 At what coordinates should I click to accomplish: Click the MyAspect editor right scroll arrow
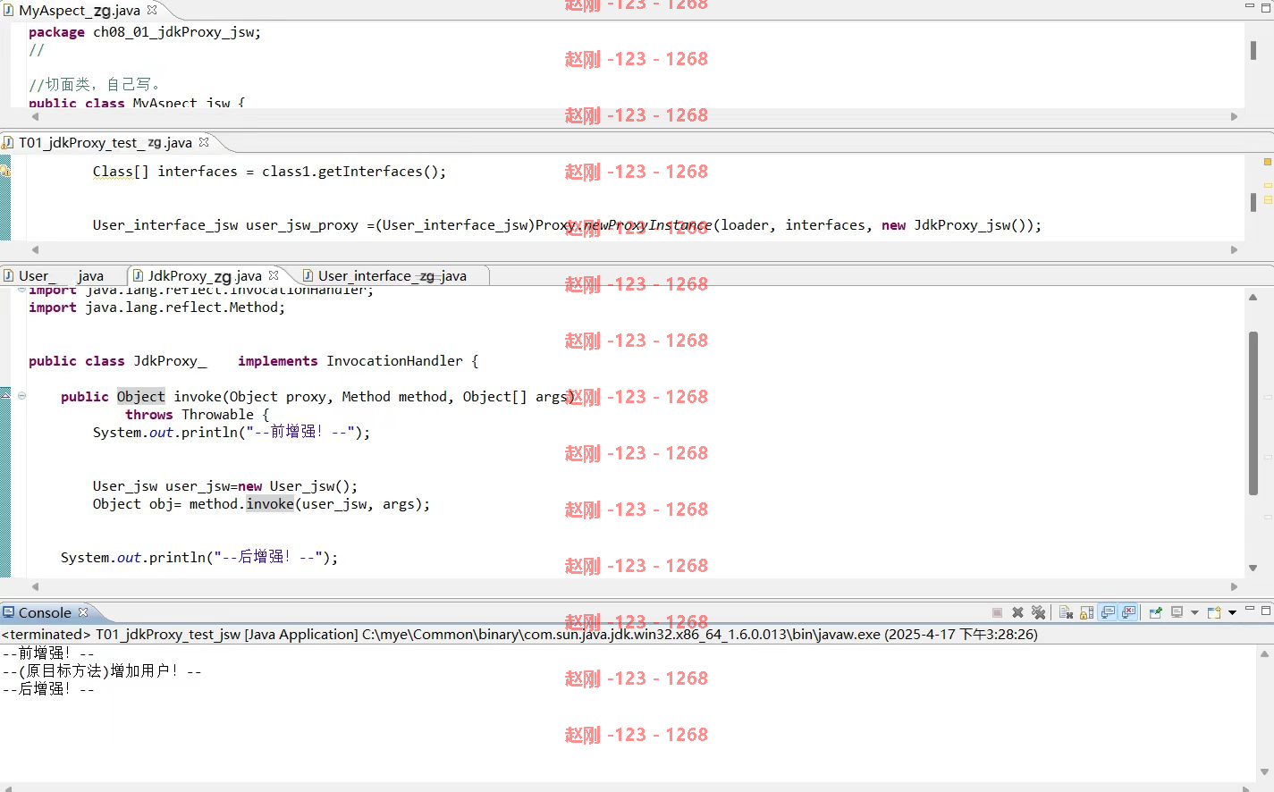click(x=1234, y=116)
